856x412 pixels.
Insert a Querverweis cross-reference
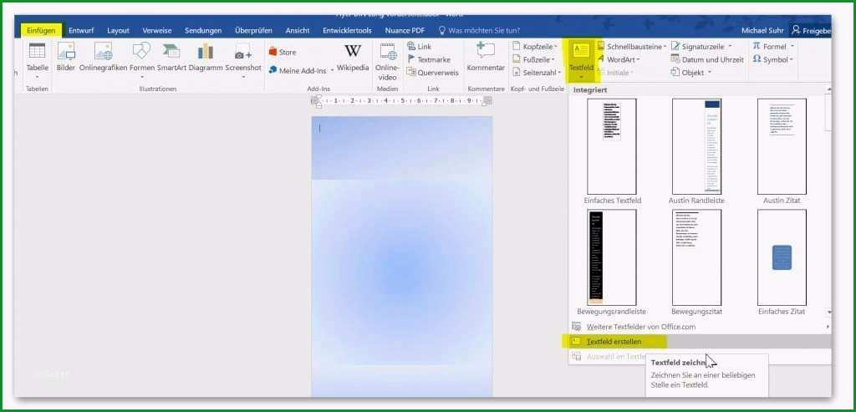tap(433, 73)
